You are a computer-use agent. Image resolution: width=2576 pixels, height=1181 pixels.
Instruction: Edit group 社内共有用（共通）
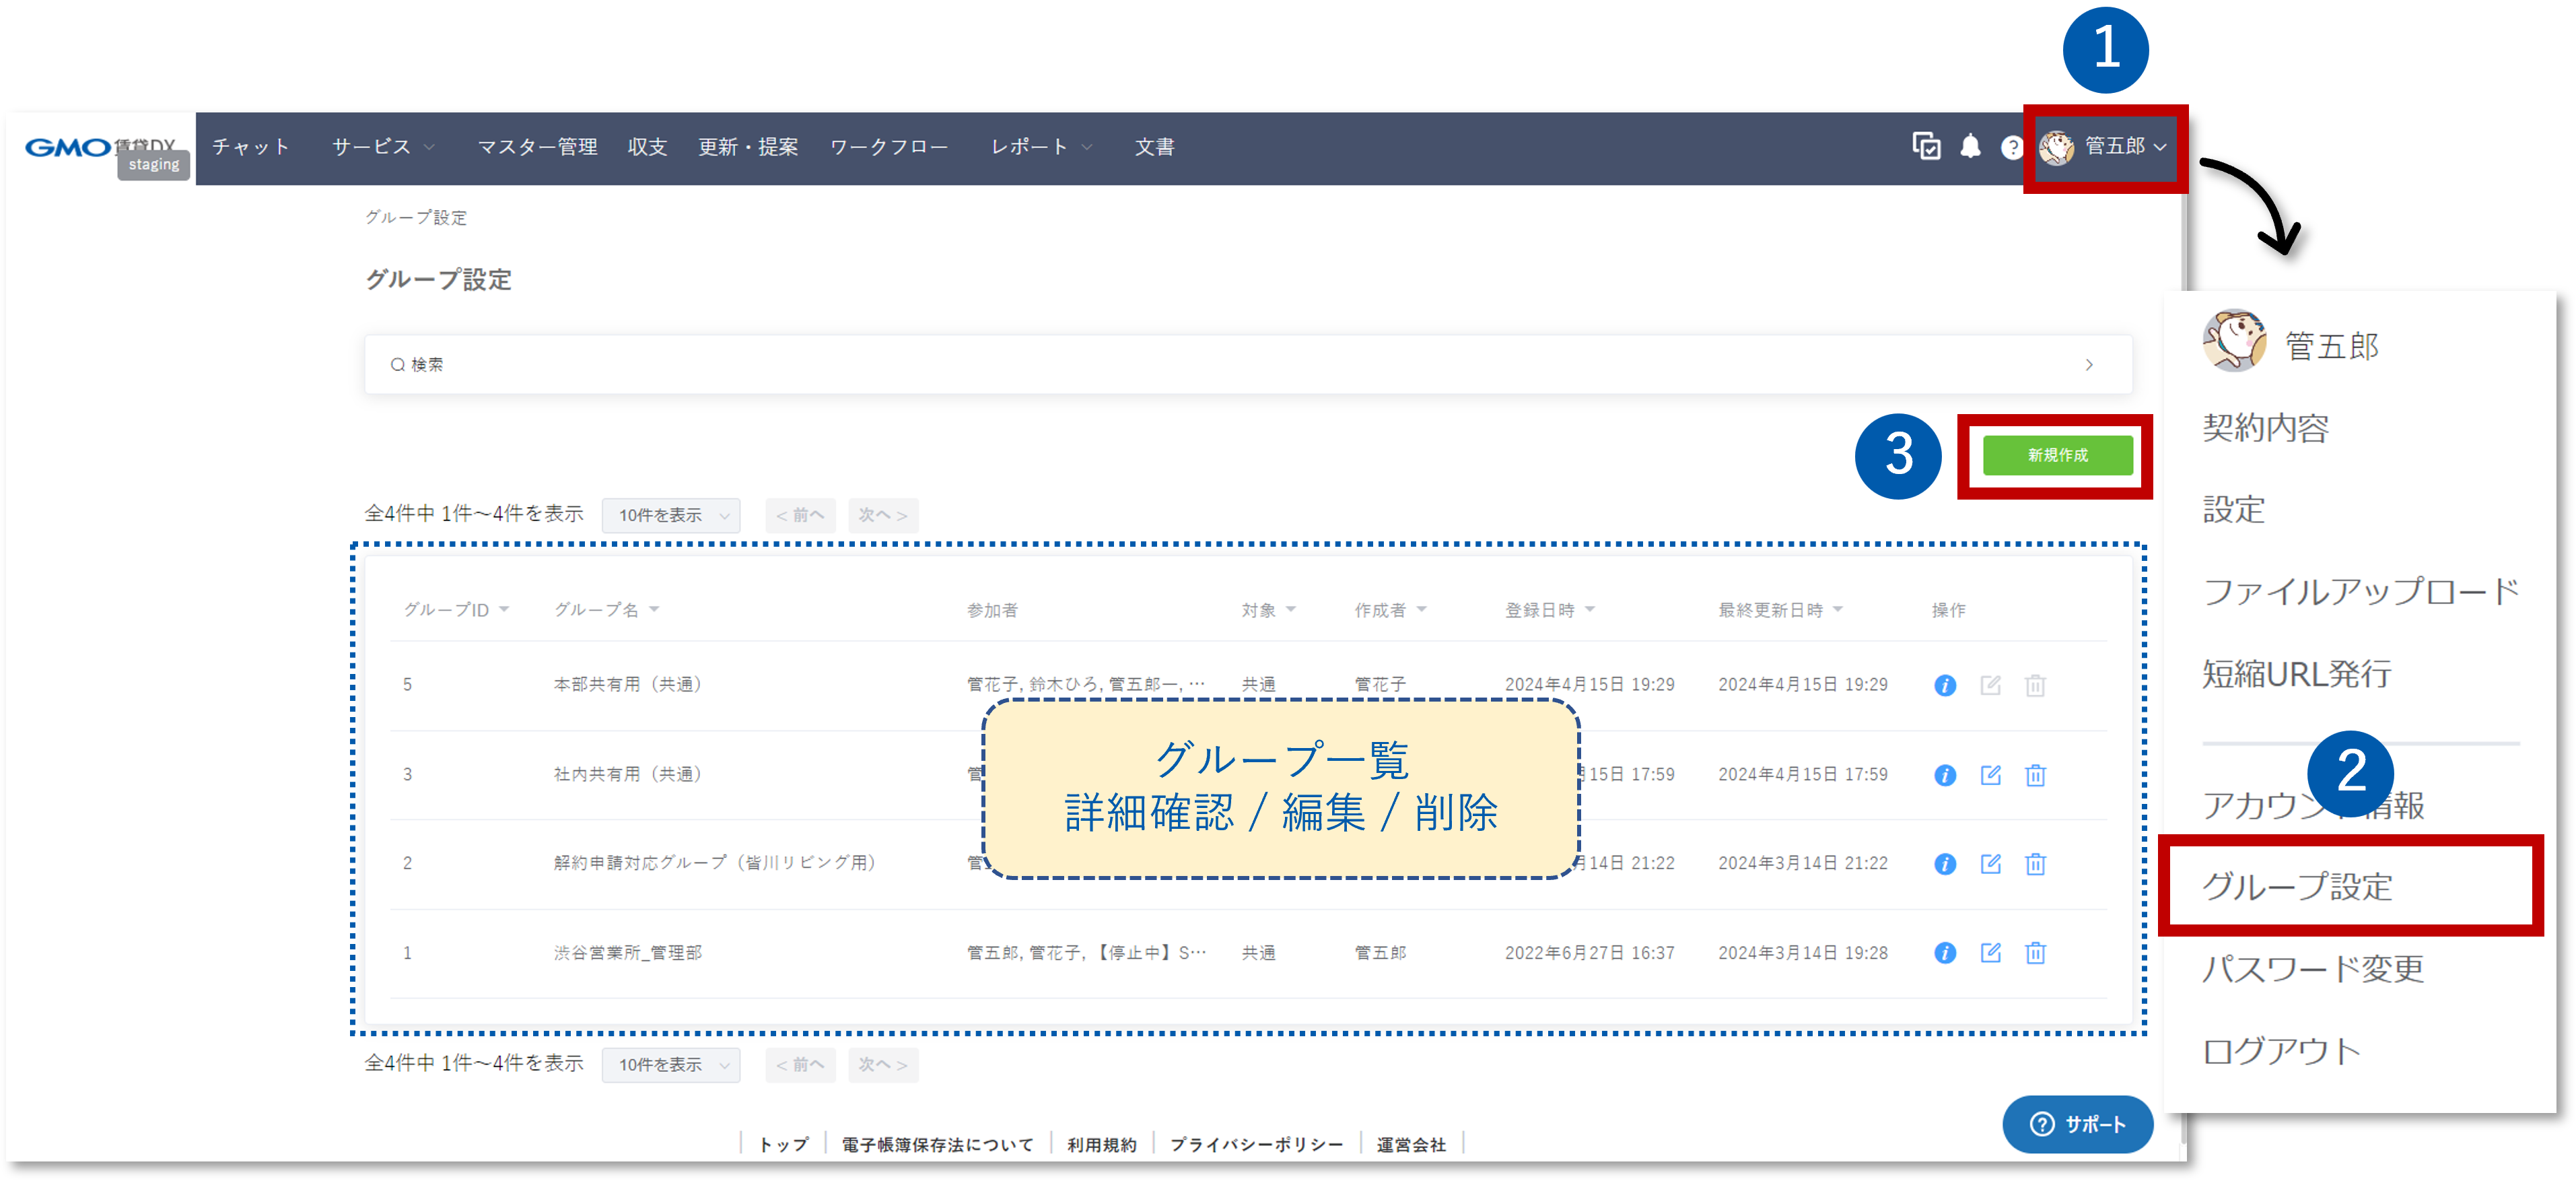point(1990,775)
